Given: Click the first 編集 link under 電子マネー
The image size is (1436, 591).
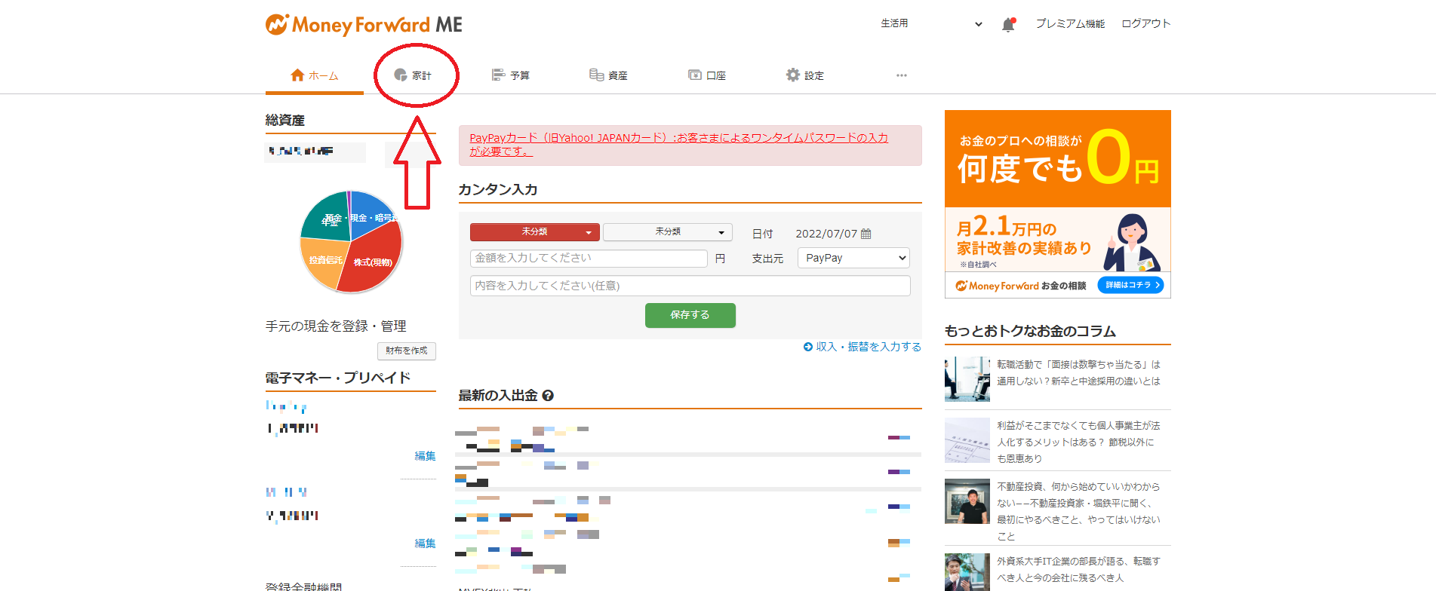Looking at the screenshot, I should click(426, 456).
